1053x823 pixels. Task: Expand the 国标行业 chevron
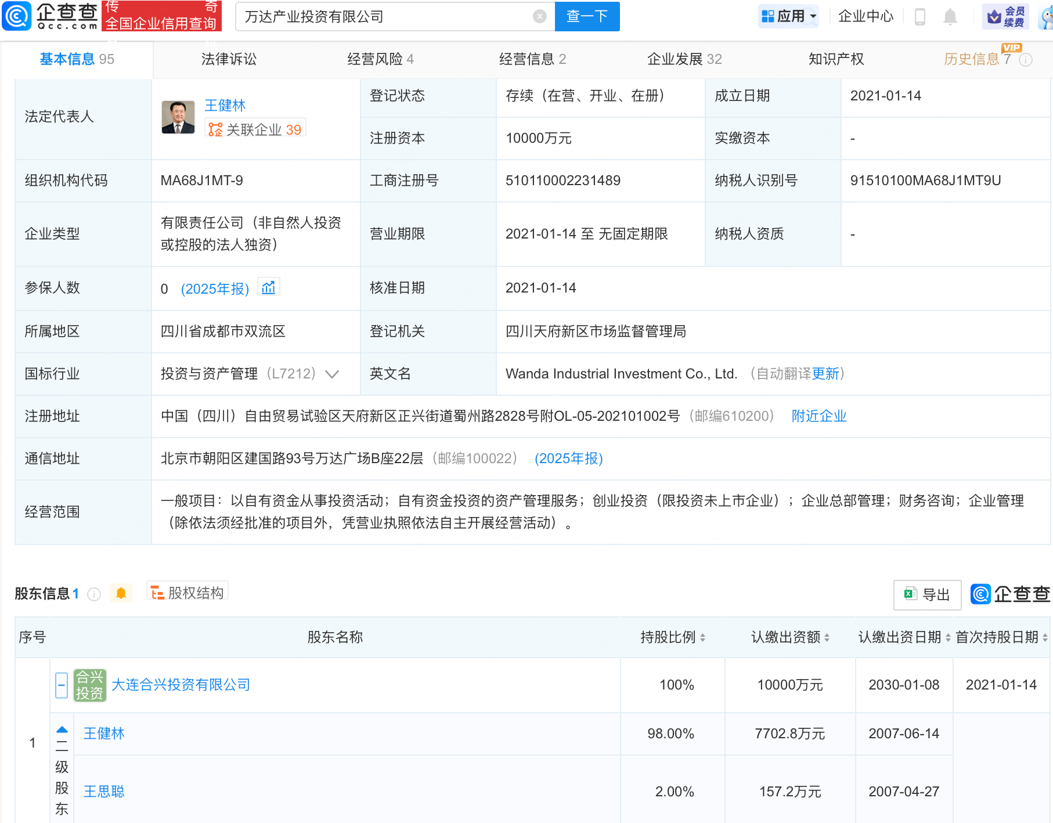(332, 374)
